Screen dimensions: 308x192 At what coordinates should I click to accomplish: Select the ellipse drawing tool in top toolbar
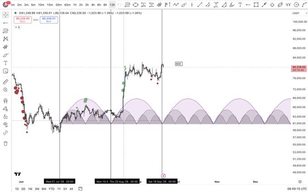(x=135, y=5)
